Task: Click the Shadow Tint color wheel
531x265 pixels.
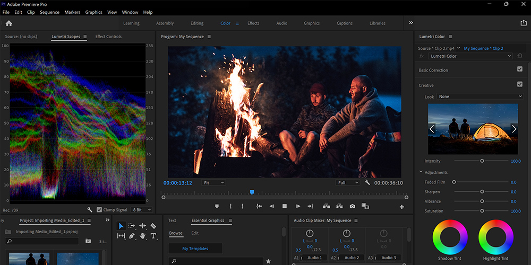Action: (x=450, y=236)
